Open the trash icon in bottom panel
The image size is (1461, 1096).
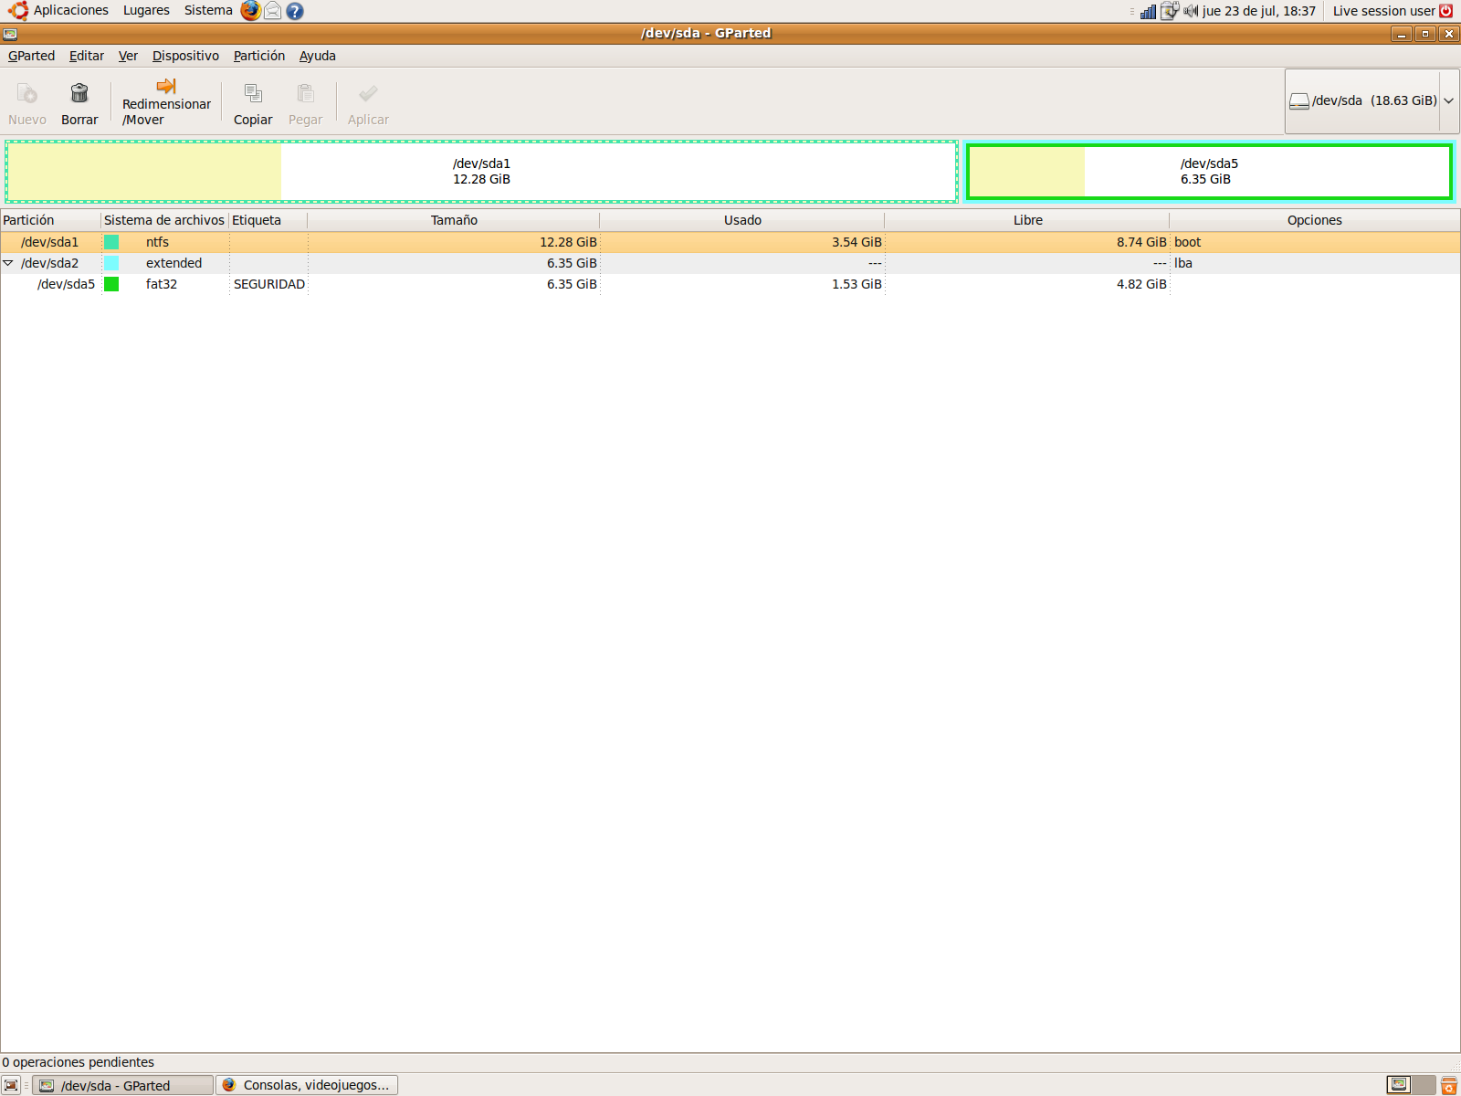point(1449,1085)
